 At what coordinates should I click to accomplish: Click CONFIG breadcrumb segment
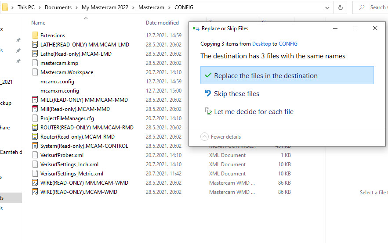(x=184, y=7)
